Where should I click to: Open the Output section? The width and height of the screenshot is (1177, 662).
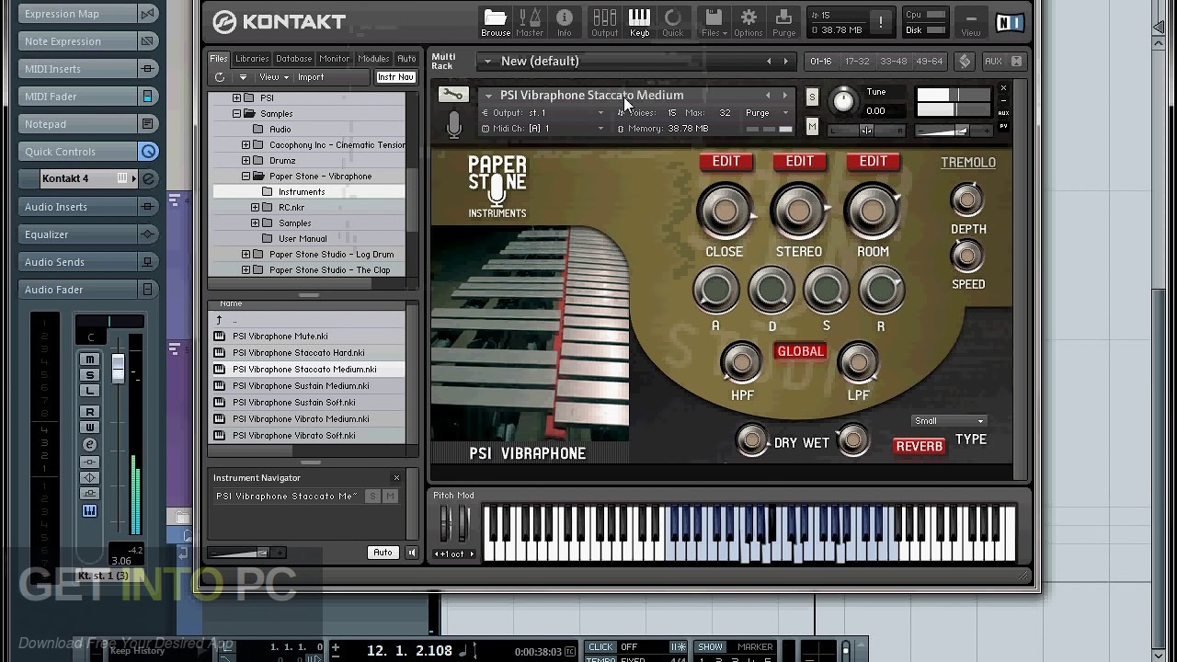tap(604, 22)
